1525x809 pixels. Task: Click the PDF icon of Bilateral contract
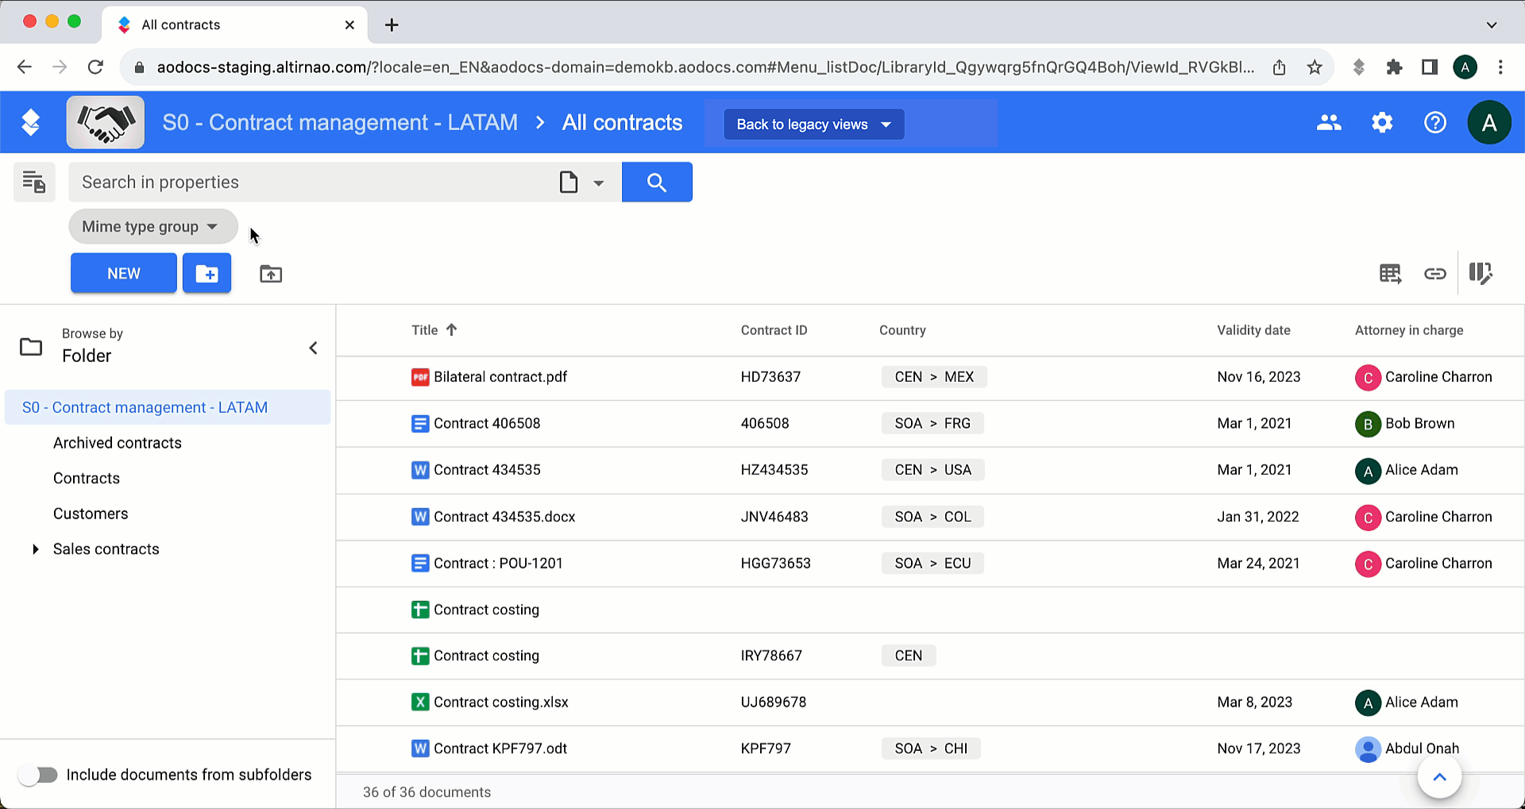coord(420,377)
